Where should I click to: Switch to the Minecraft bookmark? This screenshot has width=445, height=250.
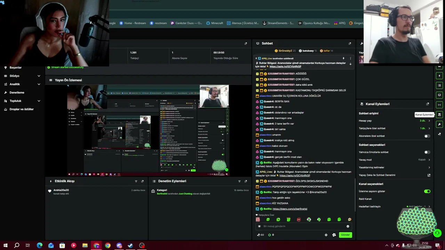click(x=214, y=23)
